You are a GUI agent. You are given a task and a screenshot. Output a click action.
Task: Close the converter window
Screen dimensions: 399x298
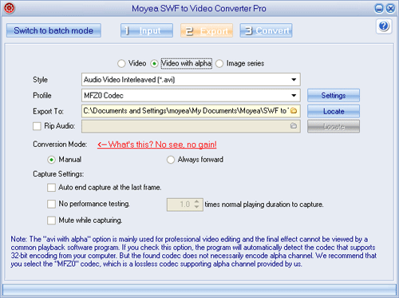390,9
